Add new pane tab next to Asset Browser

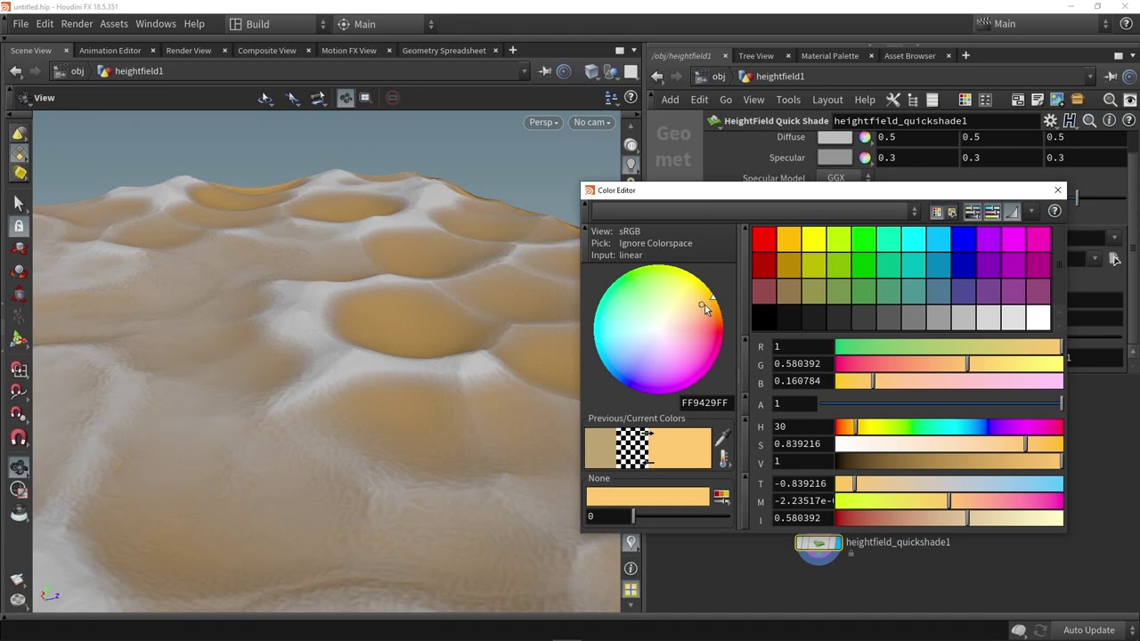point(965,56)
